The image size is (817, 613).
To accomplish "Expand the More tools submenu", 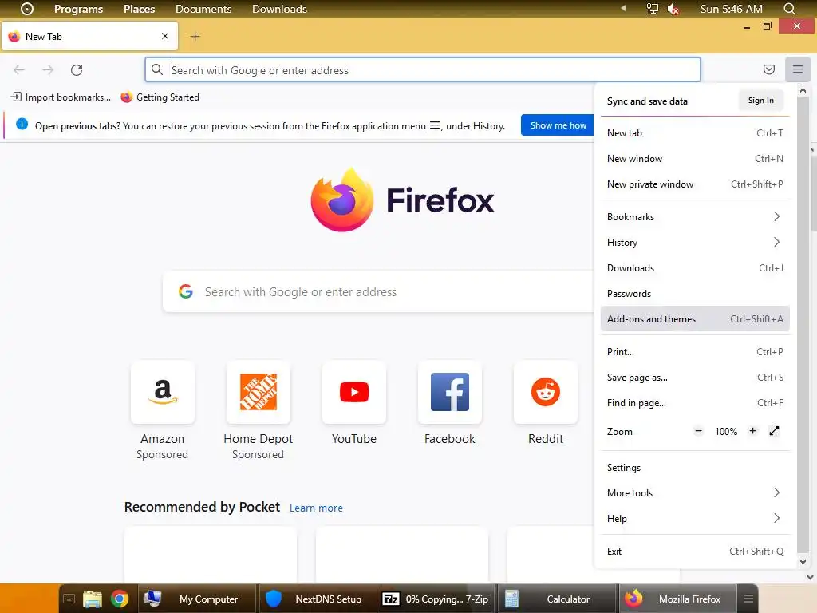I will [x=695, y=492].
